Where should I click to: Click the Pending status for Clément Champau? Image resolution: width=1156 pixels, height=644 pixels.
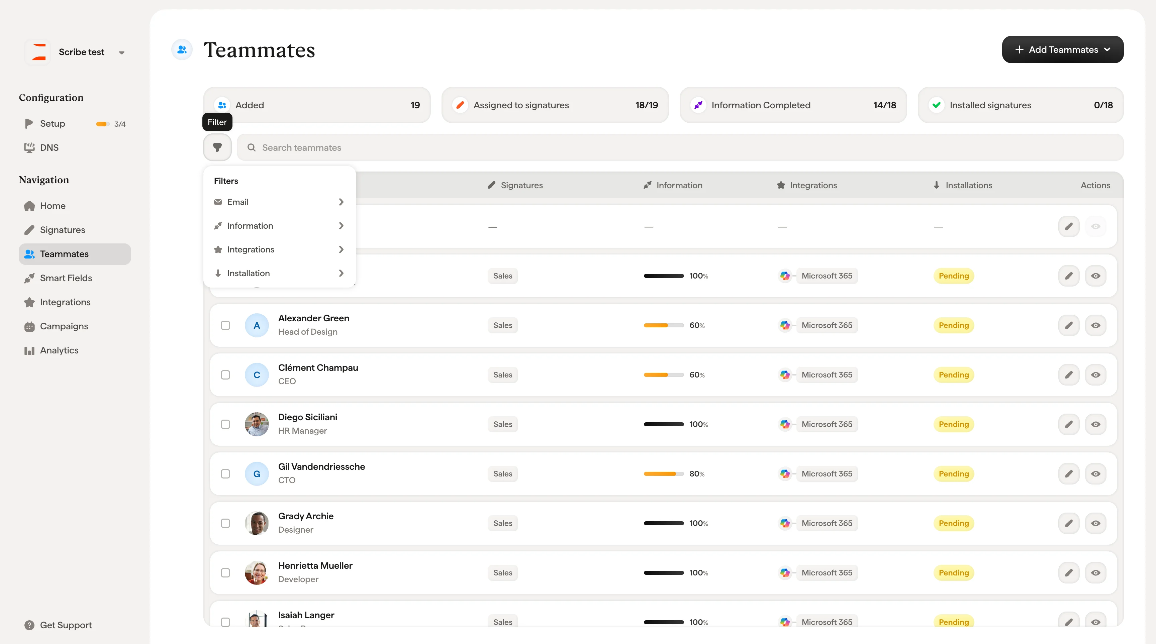[954, 374]
